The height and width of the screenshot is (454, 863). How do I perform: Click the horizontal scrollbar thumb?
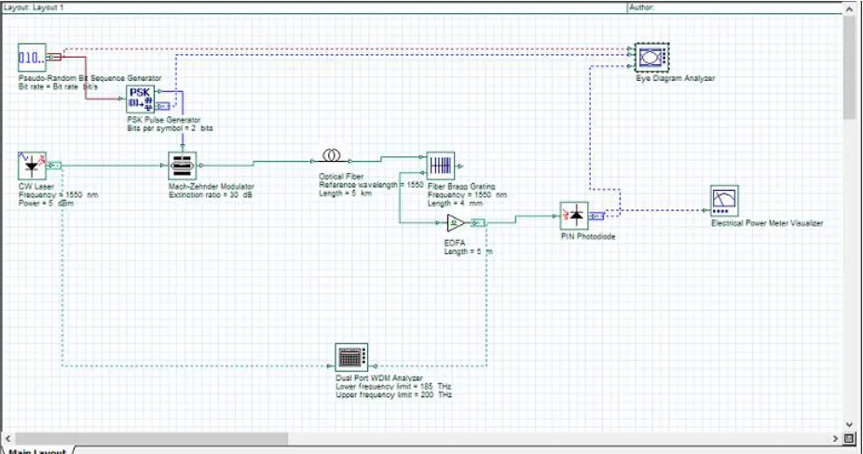(x=151, y=438)
